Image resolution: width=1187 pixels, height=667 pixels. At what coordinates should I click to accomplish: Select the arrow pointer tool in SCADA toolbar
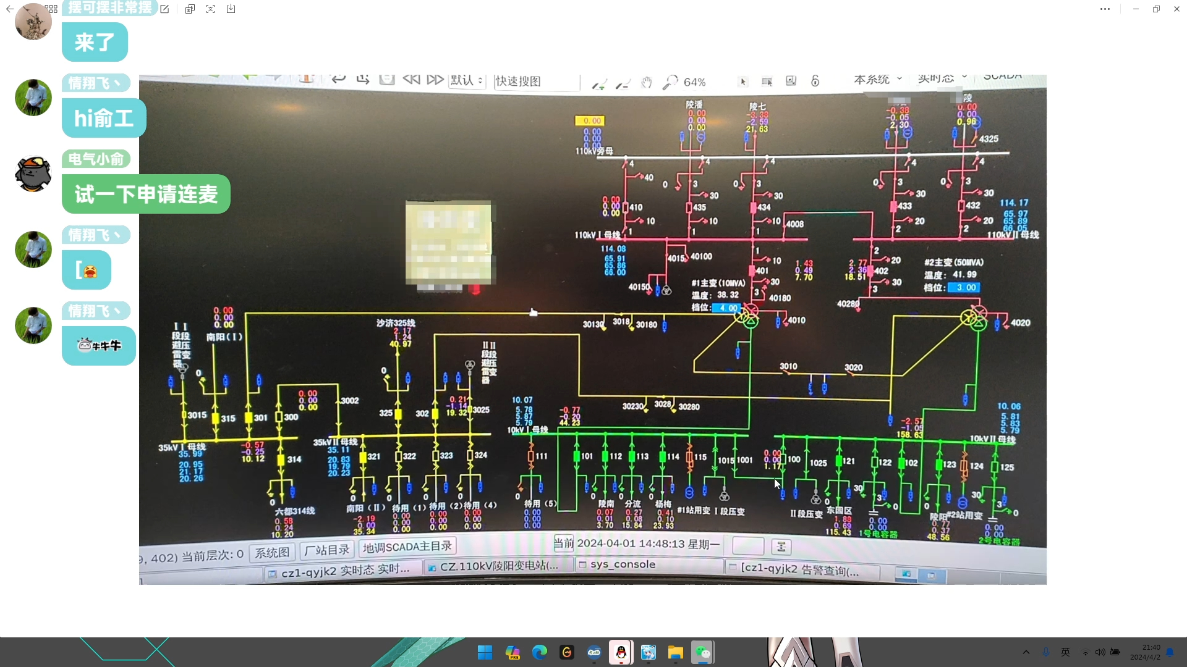tap(743, 82)
